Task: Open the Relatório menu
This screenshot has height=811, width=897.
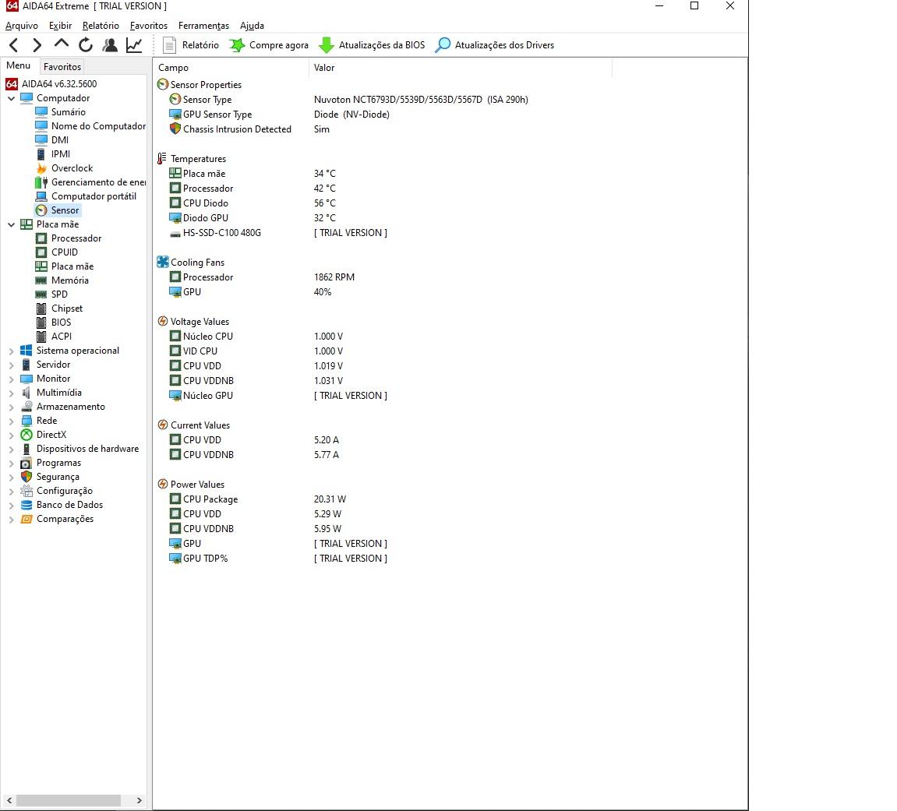Action: point(101,25)
